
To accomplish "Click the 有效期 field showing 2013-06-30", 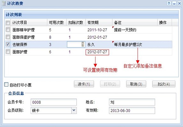I will (132, 110).
